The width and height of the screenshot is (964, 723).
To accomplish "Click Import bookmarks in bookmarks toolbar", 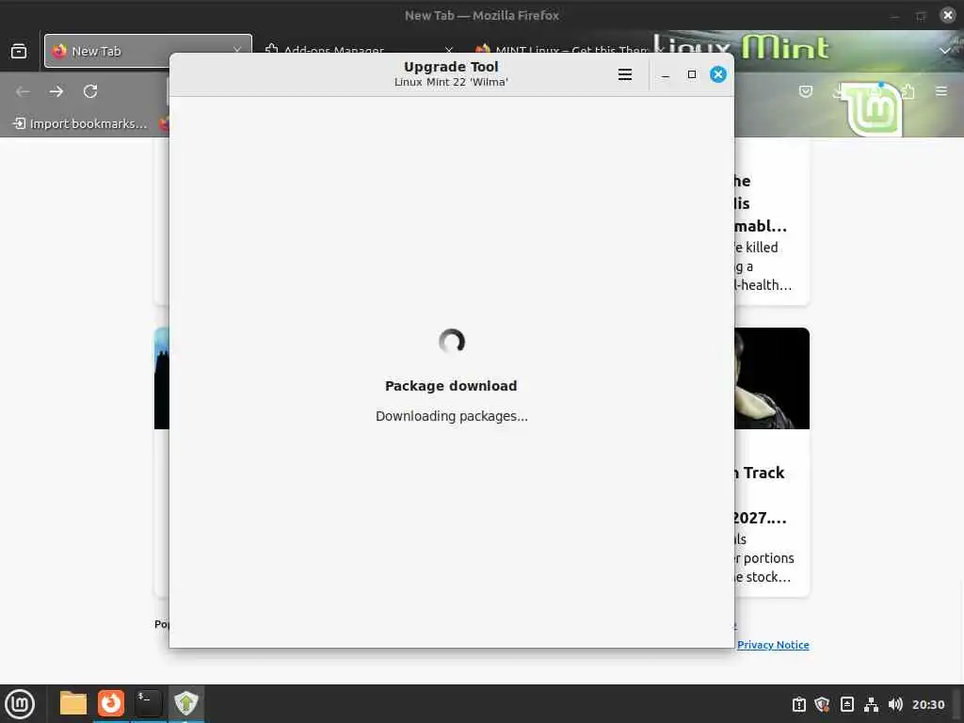I will (80, 123).
